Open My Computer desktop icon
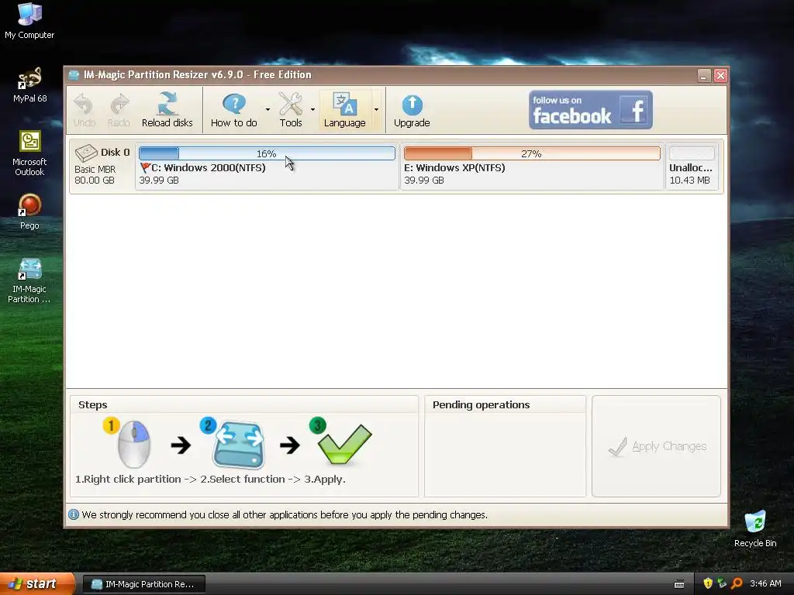794x595 pixels. coord(29,21)
